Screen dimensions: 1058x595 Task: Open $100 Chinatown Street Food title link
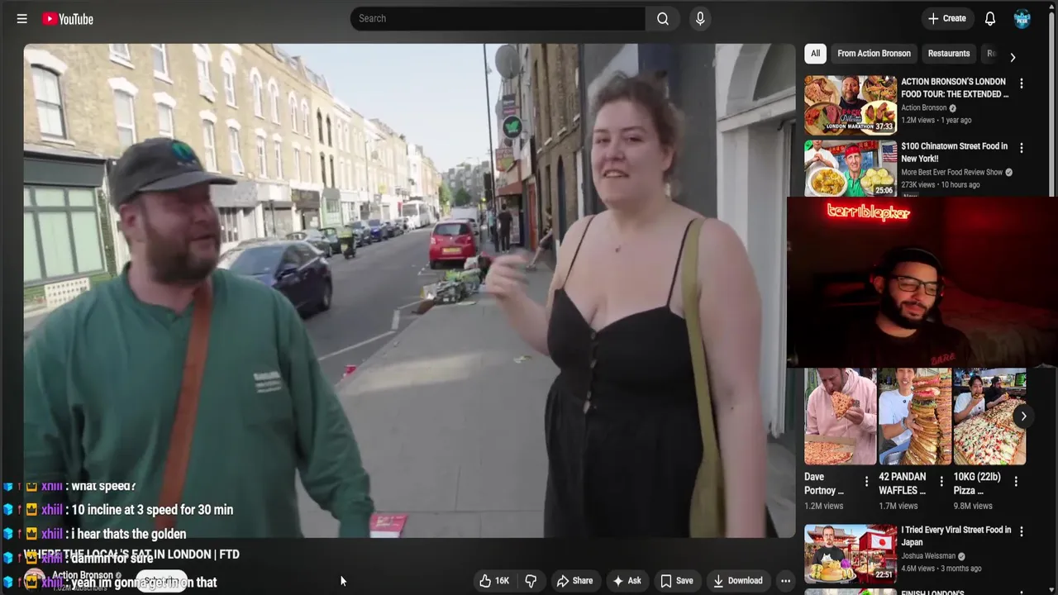(x=955, y=152)
